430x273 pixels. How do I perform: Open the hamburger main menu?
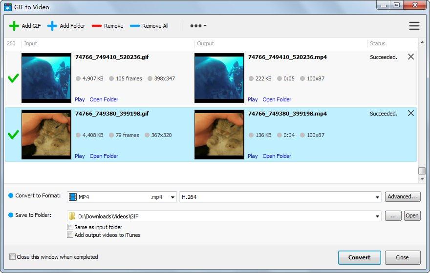click(414, 26)
